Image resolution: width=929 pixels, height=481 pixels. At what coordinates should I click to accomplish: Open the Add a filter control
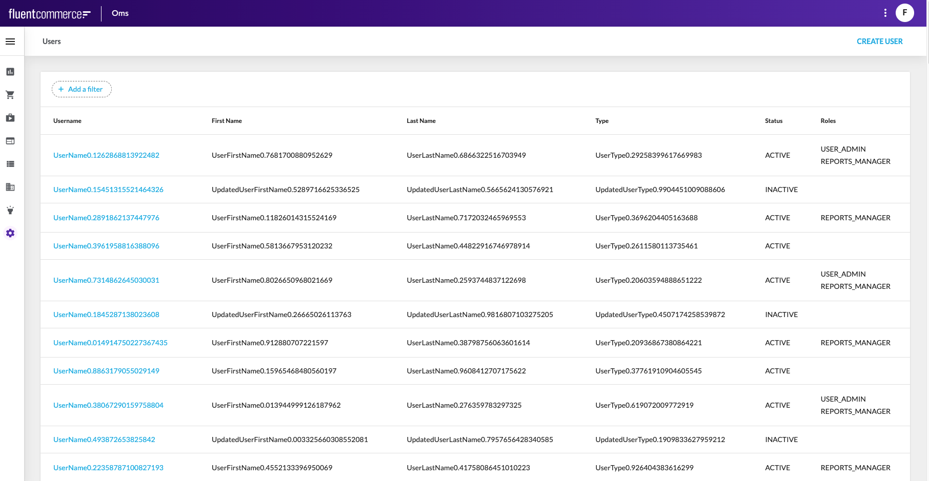point(82,89)
